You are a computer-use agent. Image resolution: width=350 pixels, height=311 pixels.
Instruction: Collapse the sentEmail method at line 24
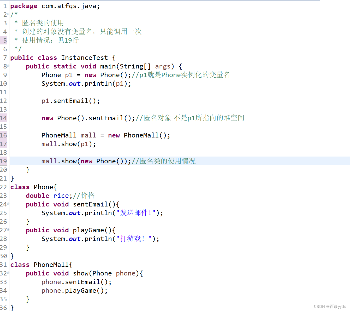[x=8, y=204]
